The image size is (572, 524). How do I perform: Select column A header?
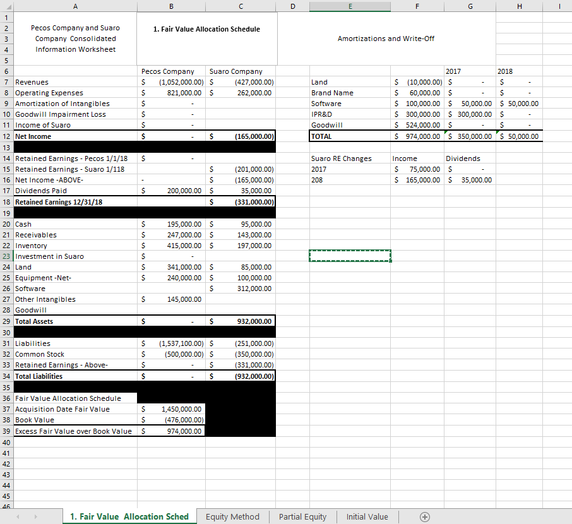(x=75, y=6)
